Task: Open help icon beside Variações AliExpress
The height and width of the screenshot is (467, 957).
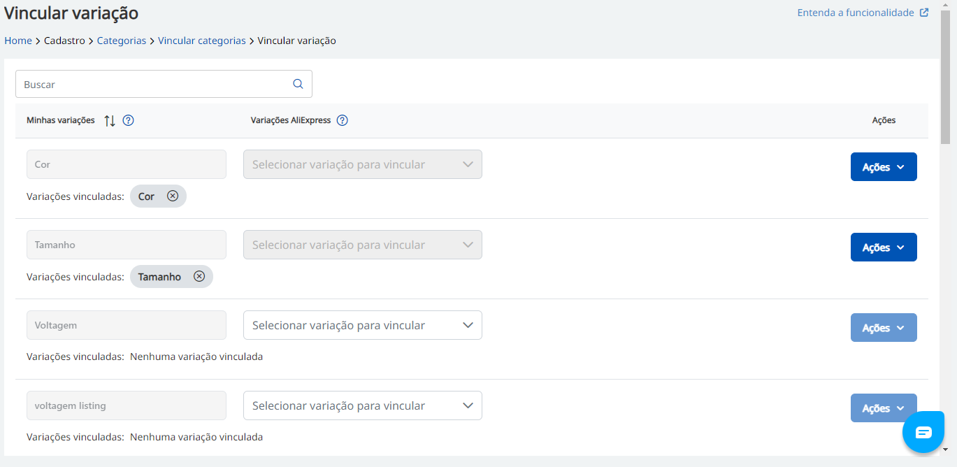Action: (x=342, y=120)
